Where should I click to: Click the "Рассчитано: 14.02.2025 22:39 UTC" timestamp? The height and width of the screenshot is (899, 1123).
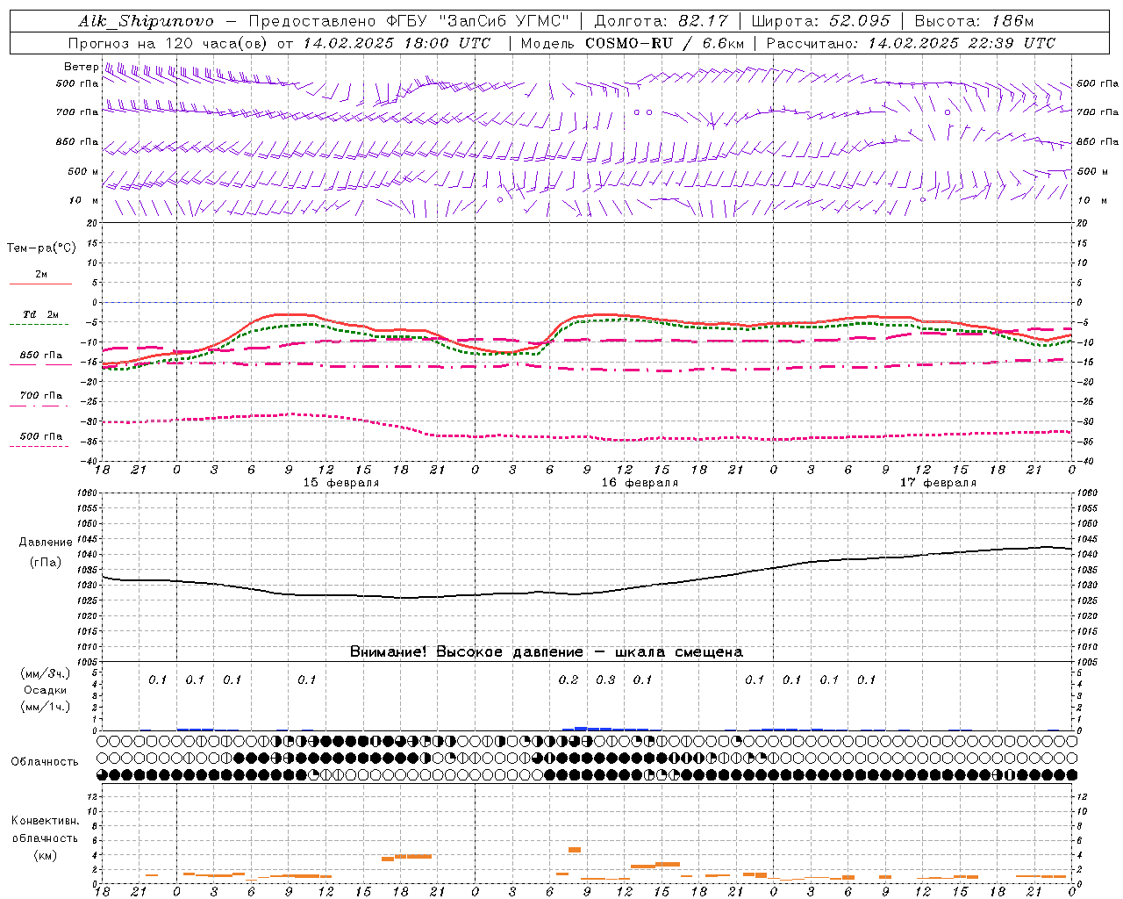(911, 43)
